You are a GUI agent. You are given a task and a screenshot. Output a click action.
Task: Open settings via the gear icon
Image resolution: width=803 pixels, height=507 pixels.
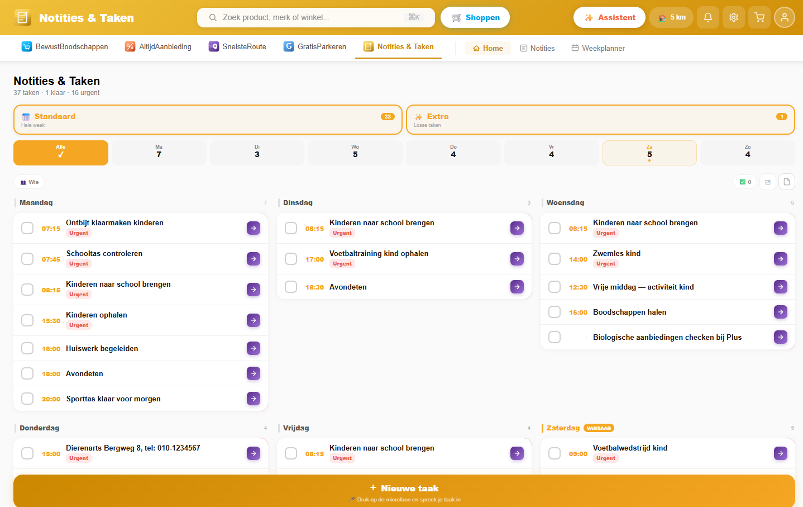tap(733, 17)
